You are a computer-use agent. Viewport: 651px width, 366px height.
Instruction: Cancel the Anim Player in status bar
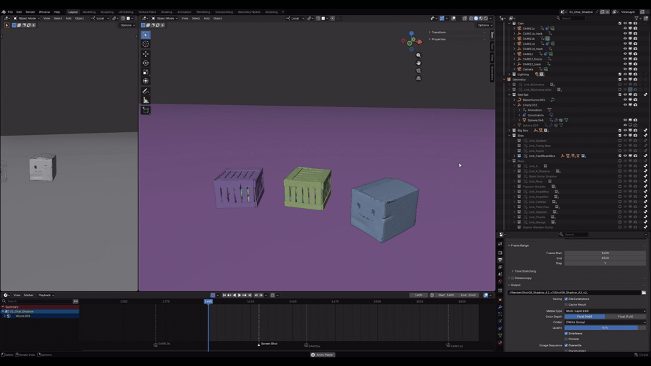coord(313,354)
